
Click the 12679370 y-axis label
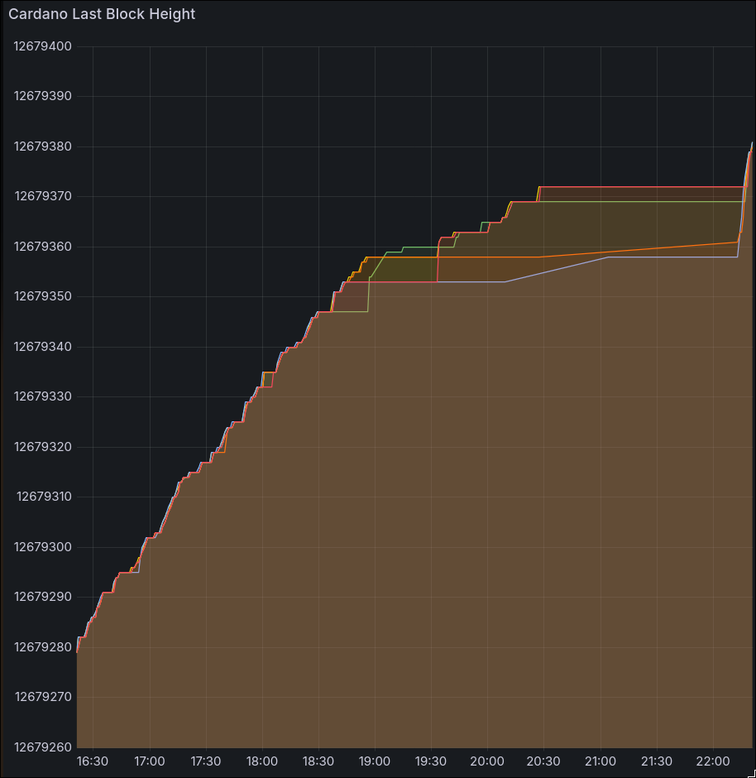coord(41,196)
